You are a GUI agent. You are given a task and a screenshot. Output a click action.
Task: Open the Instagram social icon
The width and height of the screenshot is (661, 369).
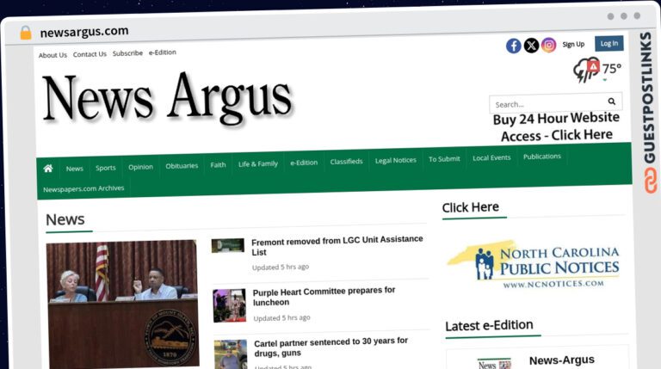point(548,45)
